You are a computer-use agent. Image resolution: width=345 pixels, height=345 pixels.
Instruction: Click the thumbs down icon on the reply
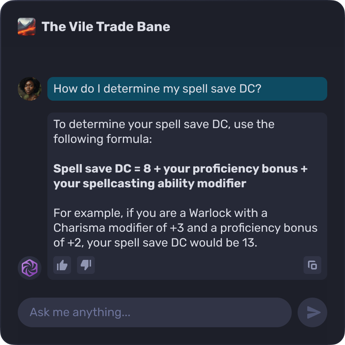(86, 265)
